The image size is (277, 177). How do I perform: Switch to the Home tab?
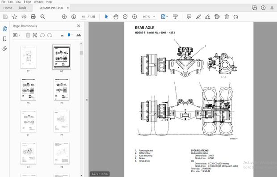click(x=8, y=8)
